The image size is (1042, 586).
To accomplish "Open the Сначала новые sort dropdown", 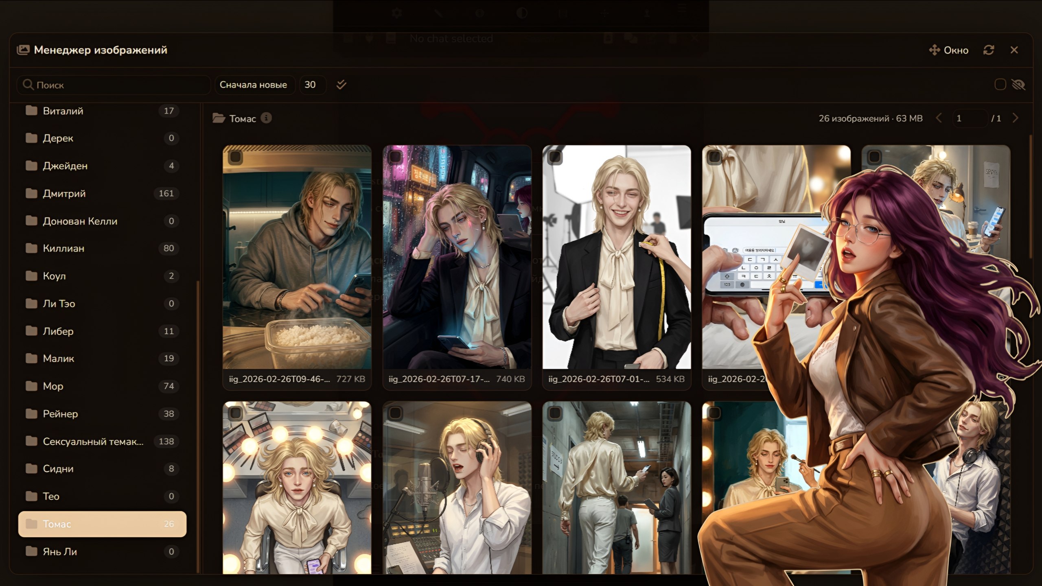I will pyautogui.click(x=255, y=85).
